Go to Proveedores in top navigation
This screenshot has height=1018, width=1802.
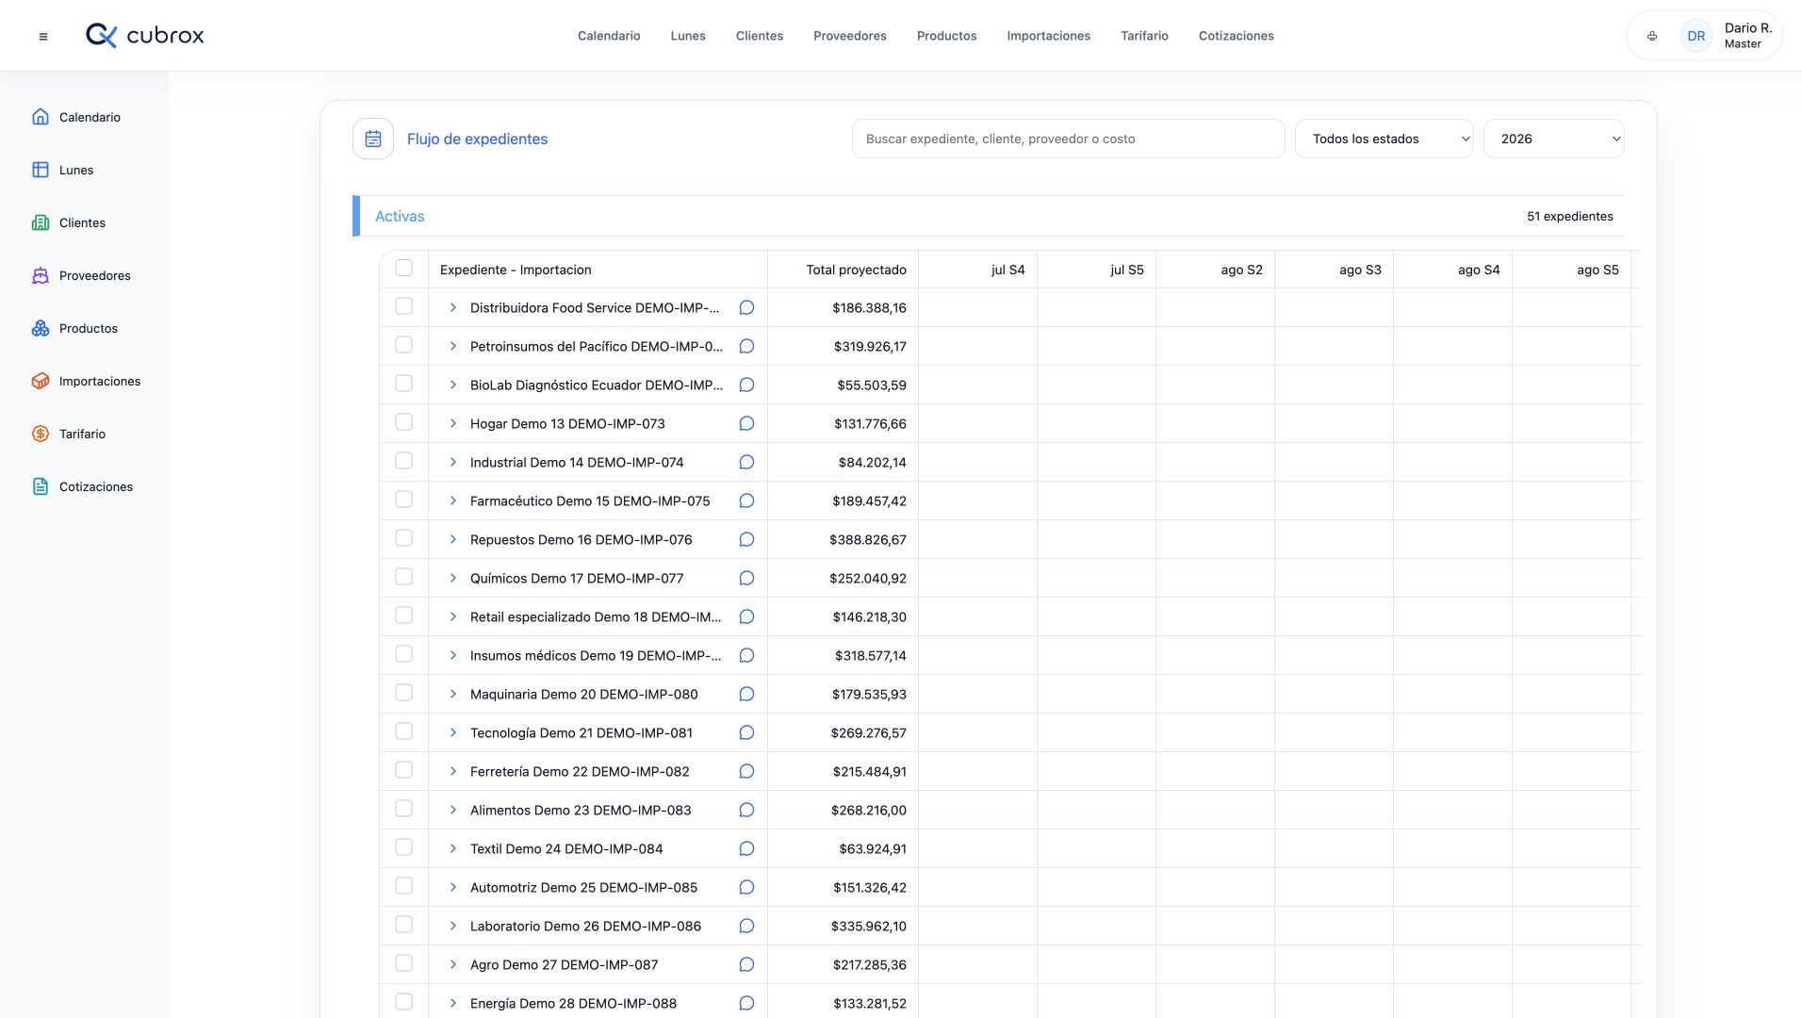(x=850, y=36)
